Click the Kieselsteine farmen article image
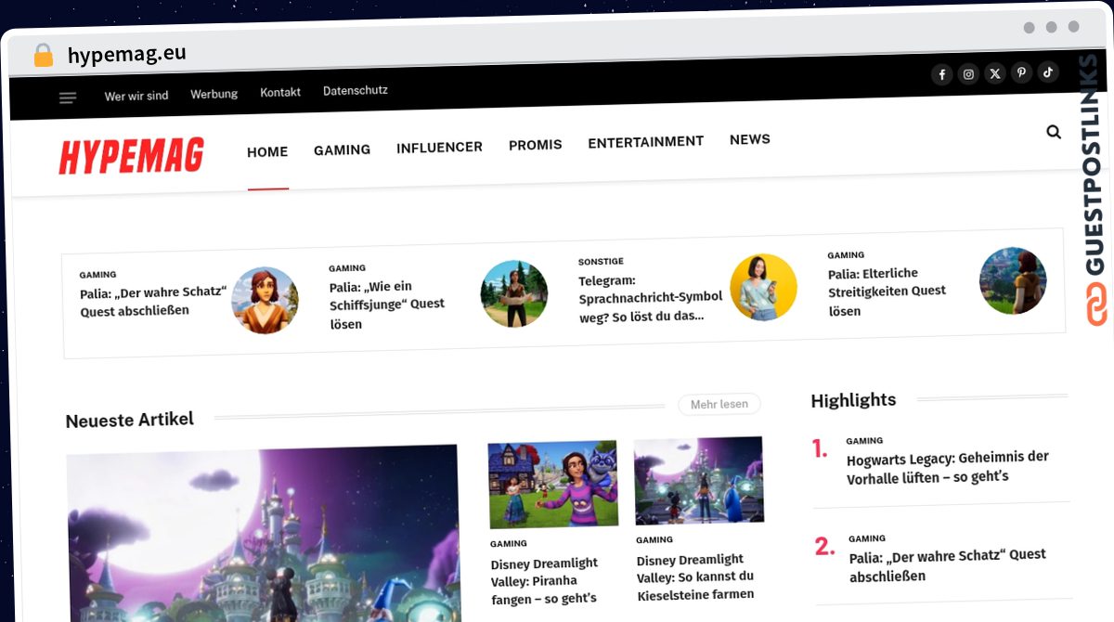The width and height of the screenshot is (1114, 622). click(699, 481)
